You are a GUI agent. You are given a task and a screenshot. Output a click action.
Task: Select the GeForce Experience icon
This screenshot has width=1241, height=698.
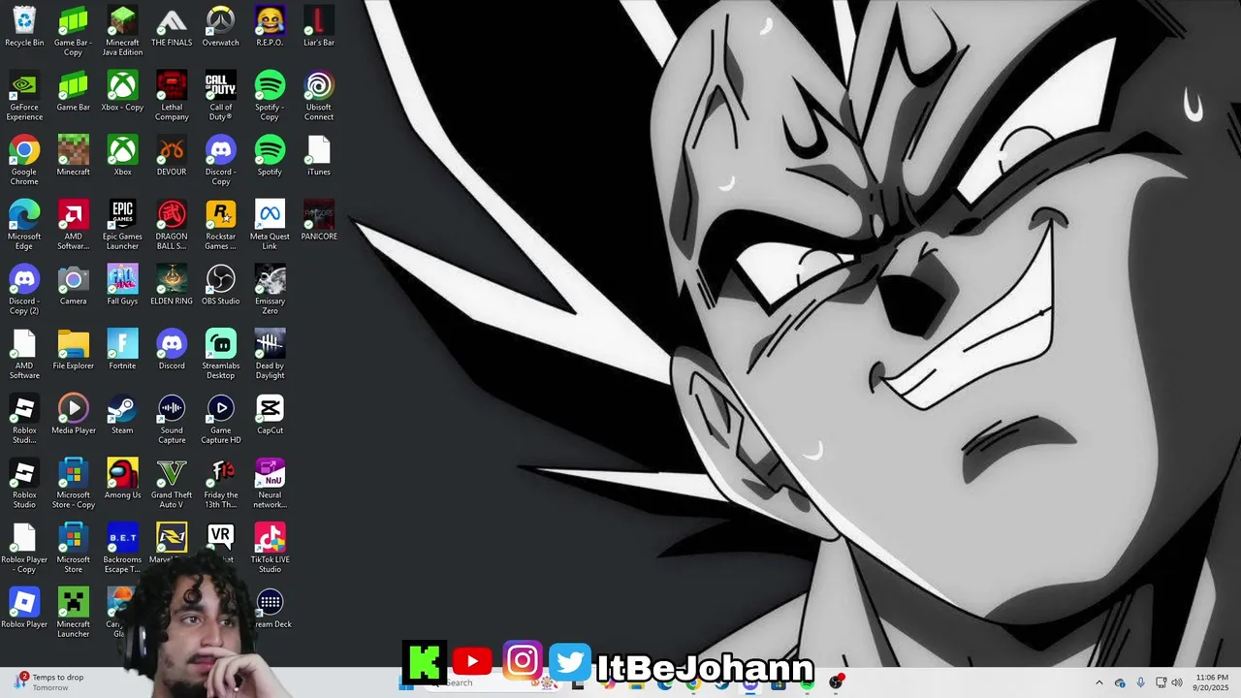coord(24,96)
